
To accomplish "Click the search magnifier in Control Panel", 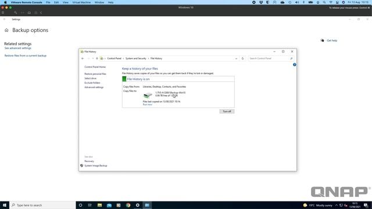I will [x=291, y=58].
